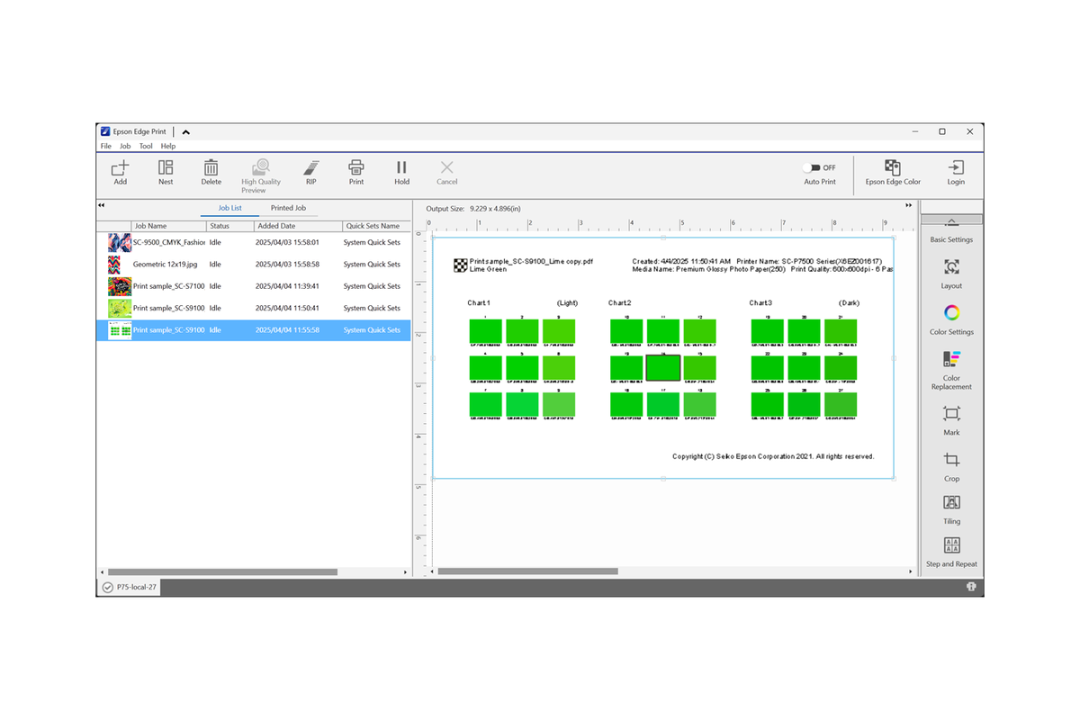1080x720 pixels.
Task: Click the date '2025/04/03 15:58:01'
Action: point(287,242)
